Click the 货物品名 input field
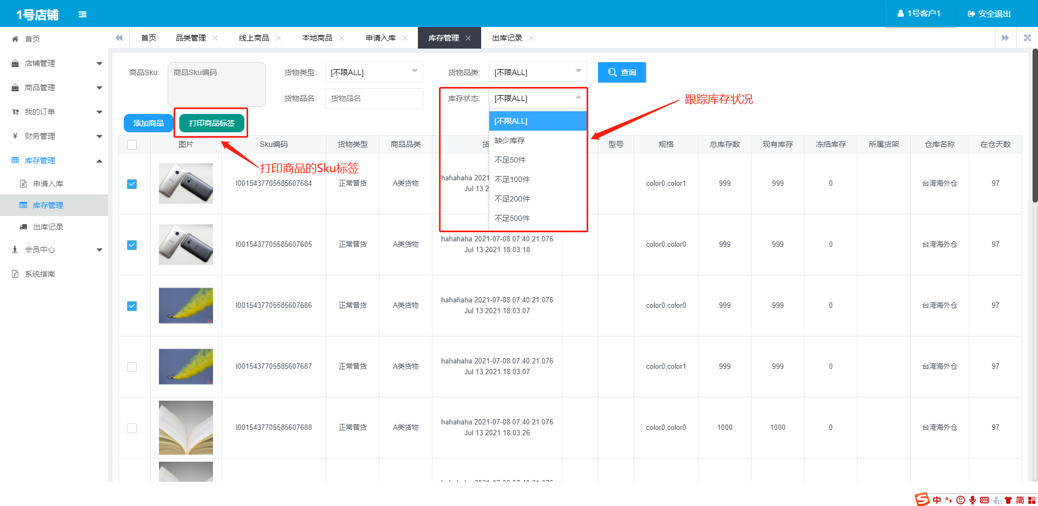This screenshot has height=506, width=1038. [x=374, y=98]
